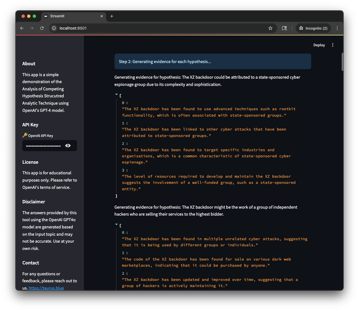
Task: Click the independent hackers hypothesis description text
Action: pyautogui.click(x=206, y=211)
